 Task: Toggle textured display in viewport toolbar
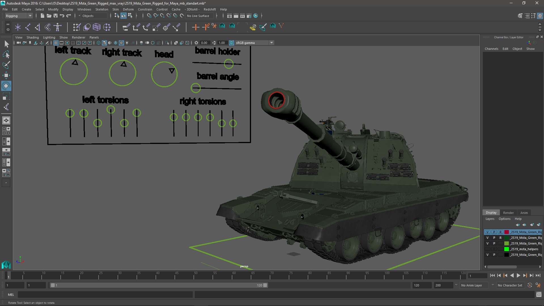121,43
